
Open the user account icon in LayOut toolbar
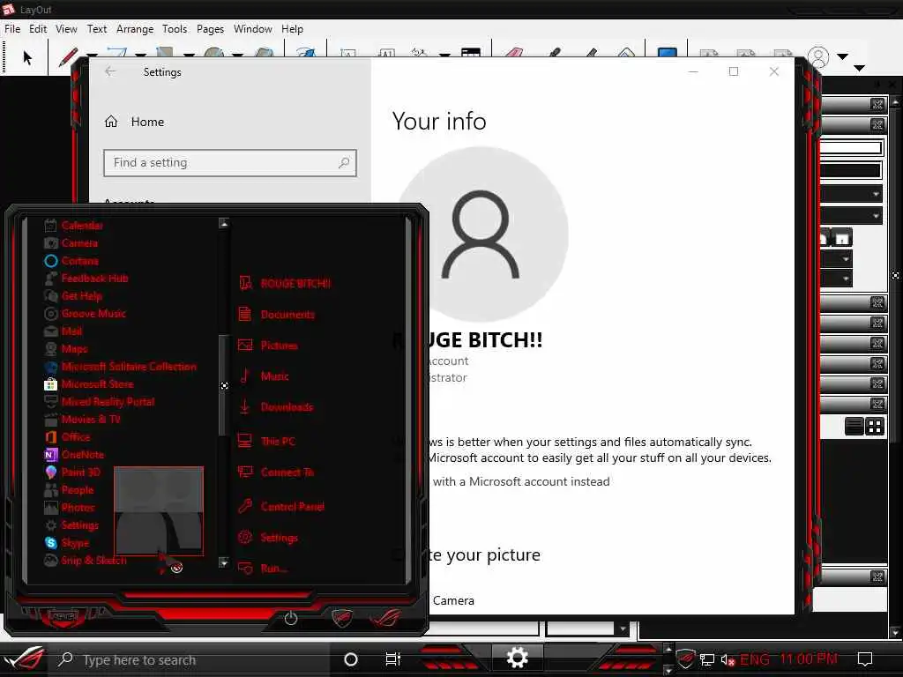818,57
